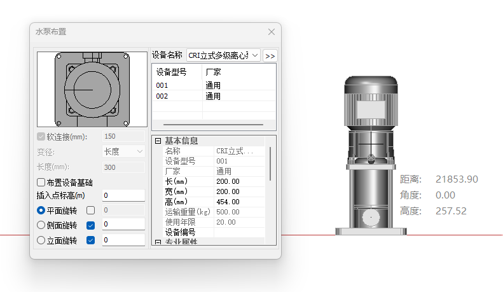Screen dimensions: 503x292
Task: Collapse the 基本信息 property group
Action: click(x=158, y=141)
